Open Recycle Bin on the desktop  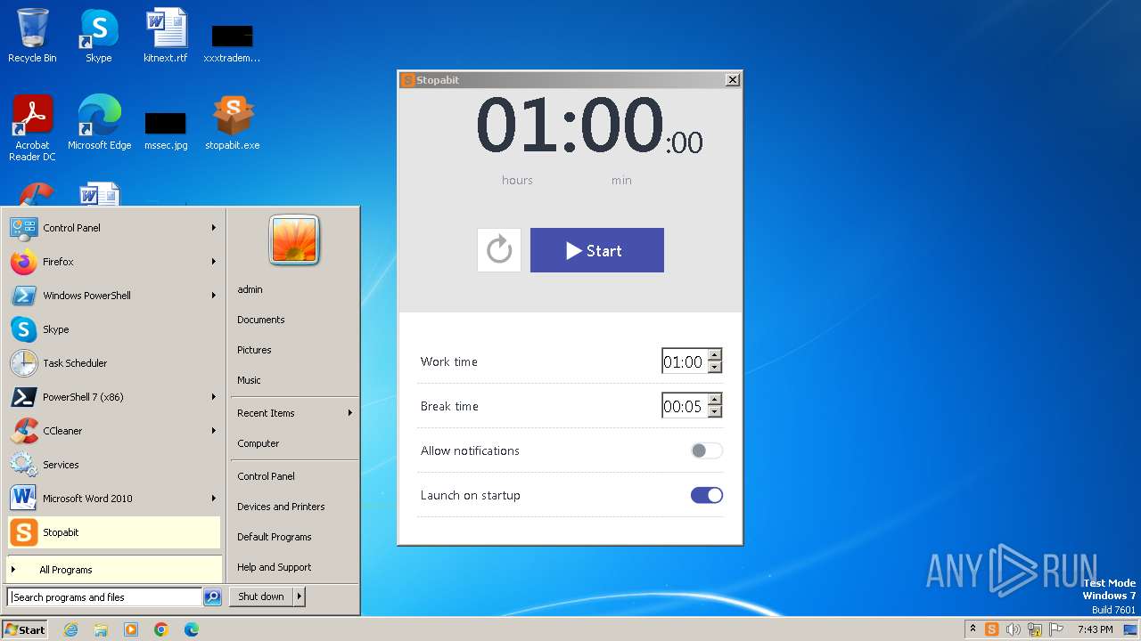(x=32, y=37)
